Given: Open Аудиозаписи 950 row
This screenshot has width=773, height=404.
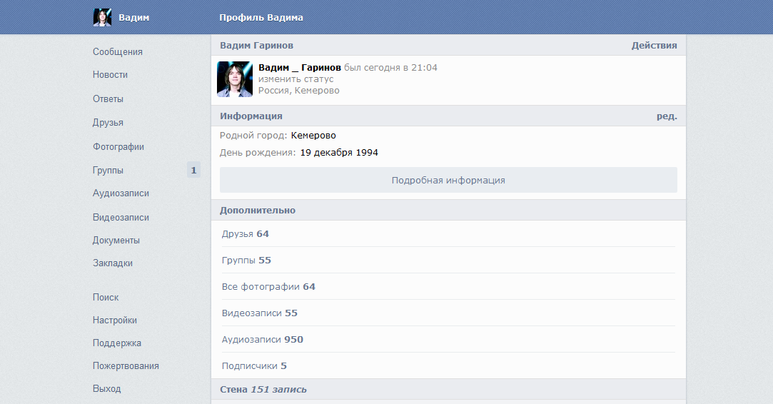Looking at the screenshot, I should tap(263, 339).
